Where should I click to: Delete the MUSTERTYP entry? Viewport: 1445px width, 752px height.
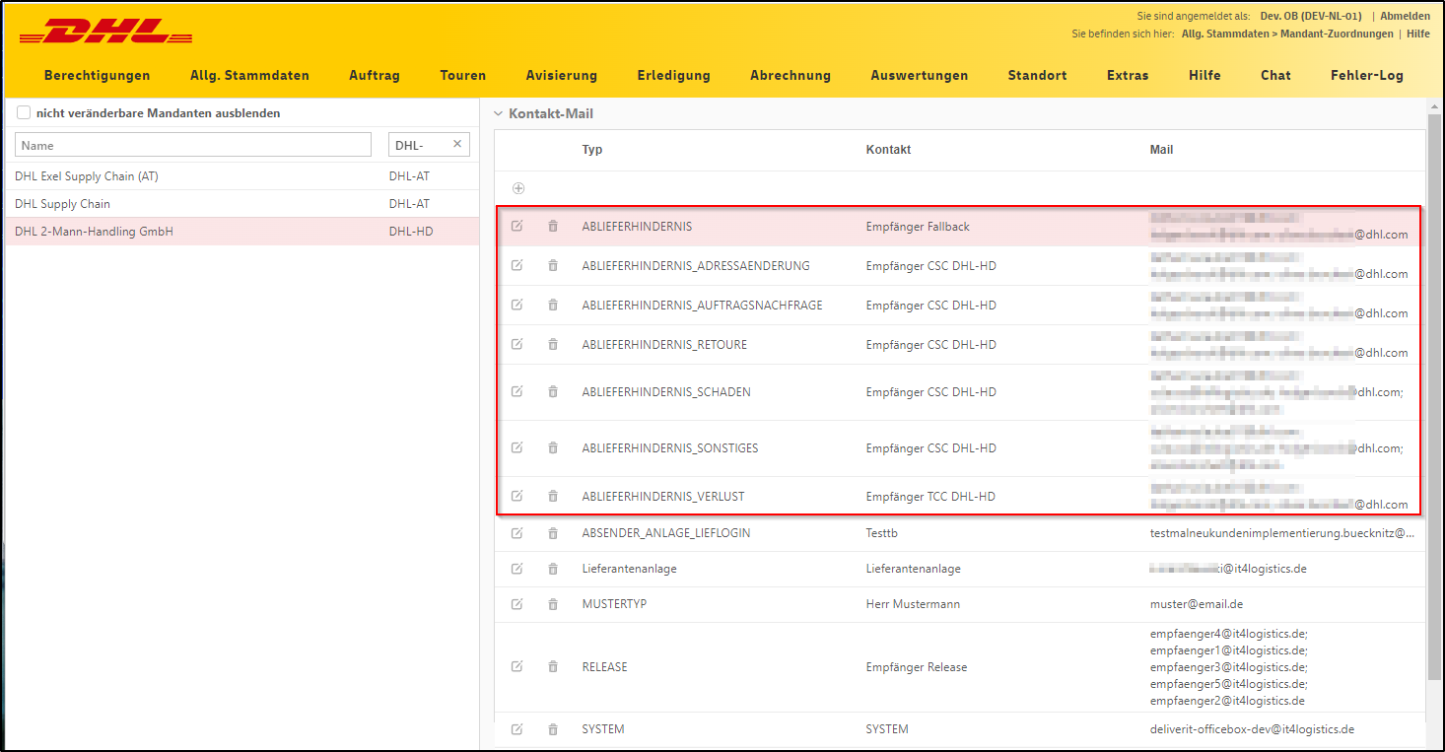point(553,604)
